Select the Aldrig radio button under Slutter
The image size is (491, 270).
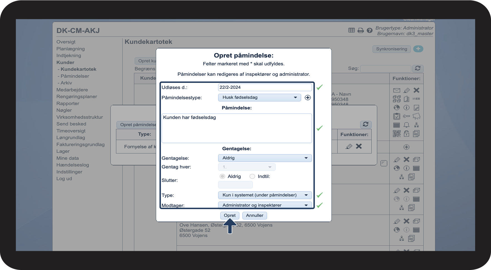(x=222, y=176)
